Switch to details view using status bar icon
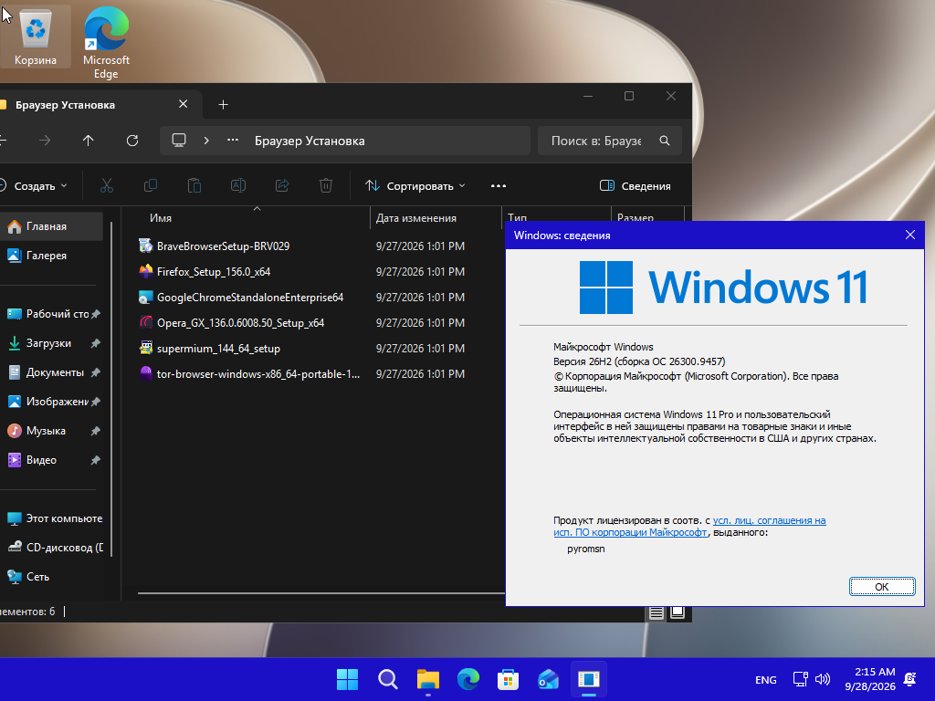Image resolution: width=935 pixels, height=701 pixels. [656, 612]
